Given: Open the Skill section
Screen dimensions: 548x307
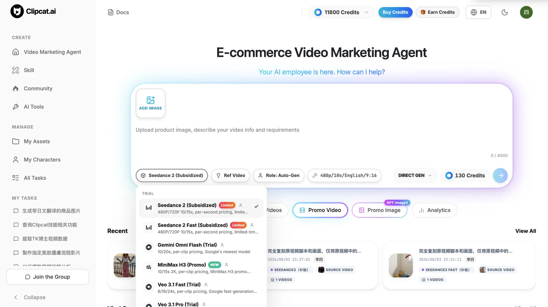Looking at the screenshot, I should (x=48, y=70).
